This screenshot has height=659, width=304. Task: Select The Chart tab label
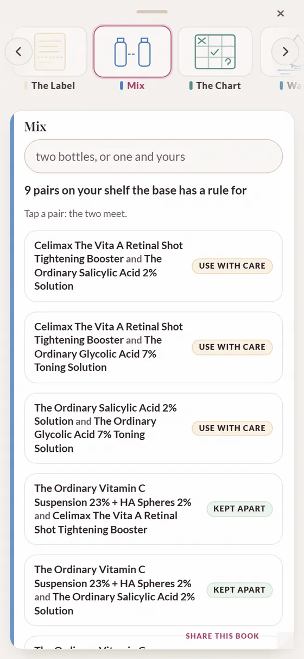[x=218, y=85]
